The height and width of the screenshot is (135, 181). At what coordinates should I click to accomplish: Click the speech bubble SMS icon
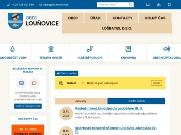tap(34, 83)
